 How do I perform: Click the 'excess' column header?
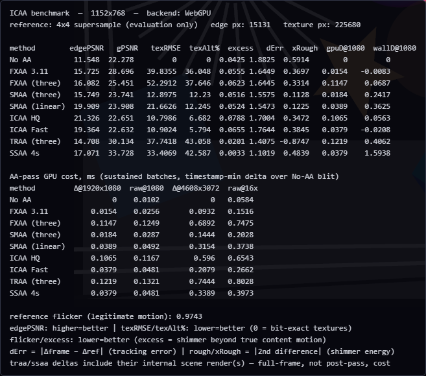click(241, 48)
